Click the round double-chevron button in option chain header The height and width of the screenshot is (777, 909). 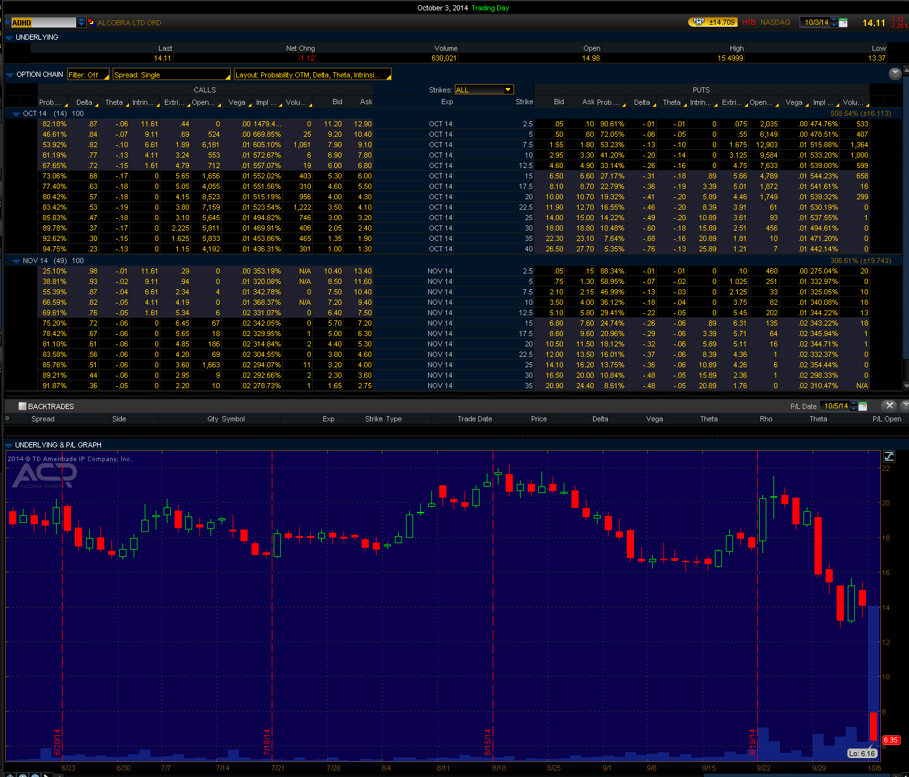click(895, 74)
